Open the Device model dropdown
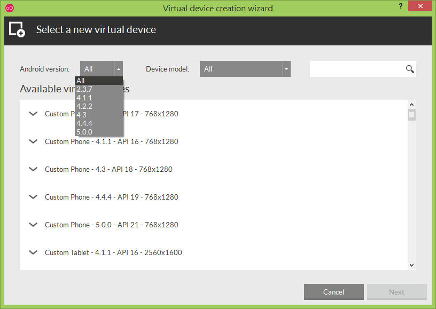The height and width of the screenshot is (309, 436). pyautogui.click(x=245, y=69)
